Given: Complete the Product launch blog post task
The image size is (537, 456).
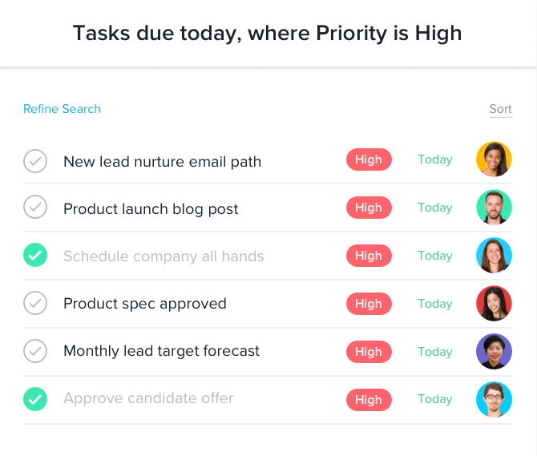Looking at the screenshot, I should (x=35, y=208).
